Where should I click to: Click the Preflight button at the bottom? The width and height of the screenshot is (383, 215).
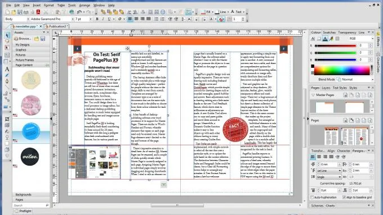(x=23, y=211)
